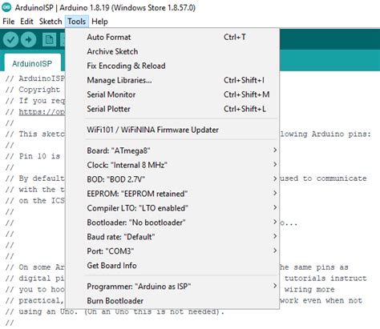Expand BOD "BOD 2.7V" submenu
The width and height of the screenshot is (380, 329).
pos(172,179)
